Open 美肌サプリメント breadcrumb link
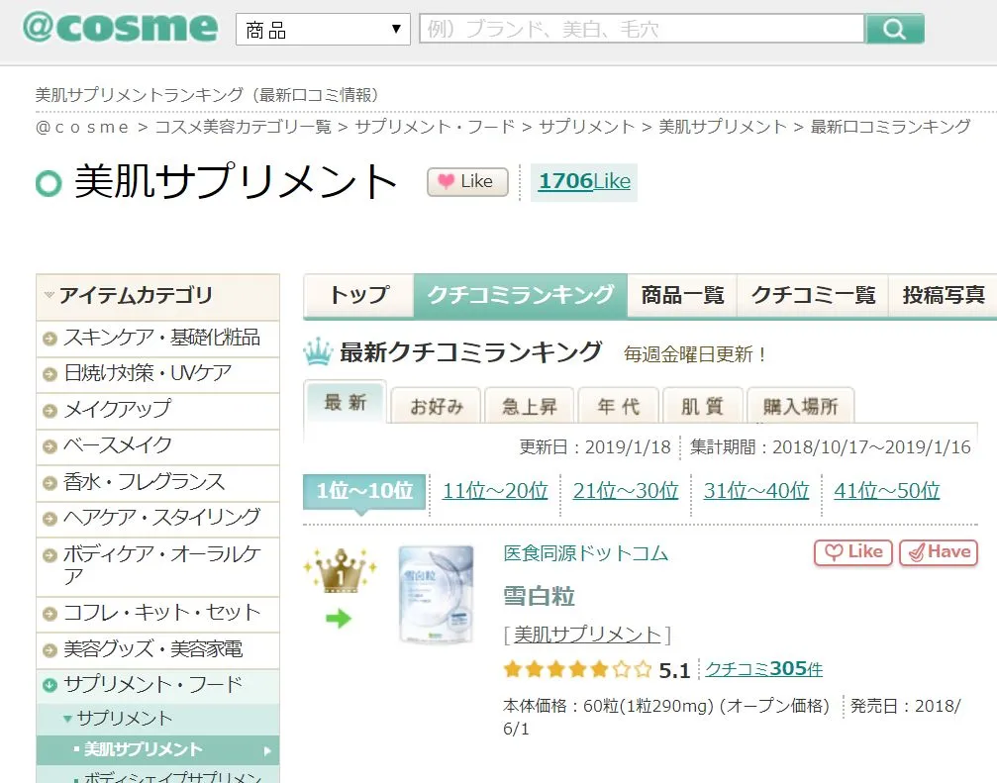This screenshot has height=783, width=997. (723, 127)
